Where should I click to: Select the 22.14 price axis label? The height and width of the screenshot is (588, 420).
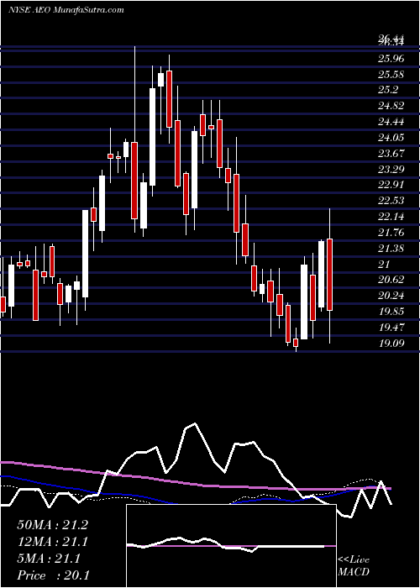coord(391,217)
